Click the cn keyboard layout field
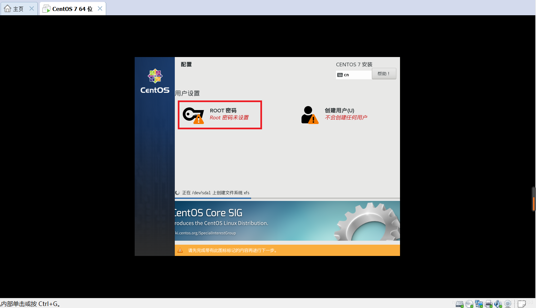The width and height of the screenshot is (536, 308). [354, 75]
